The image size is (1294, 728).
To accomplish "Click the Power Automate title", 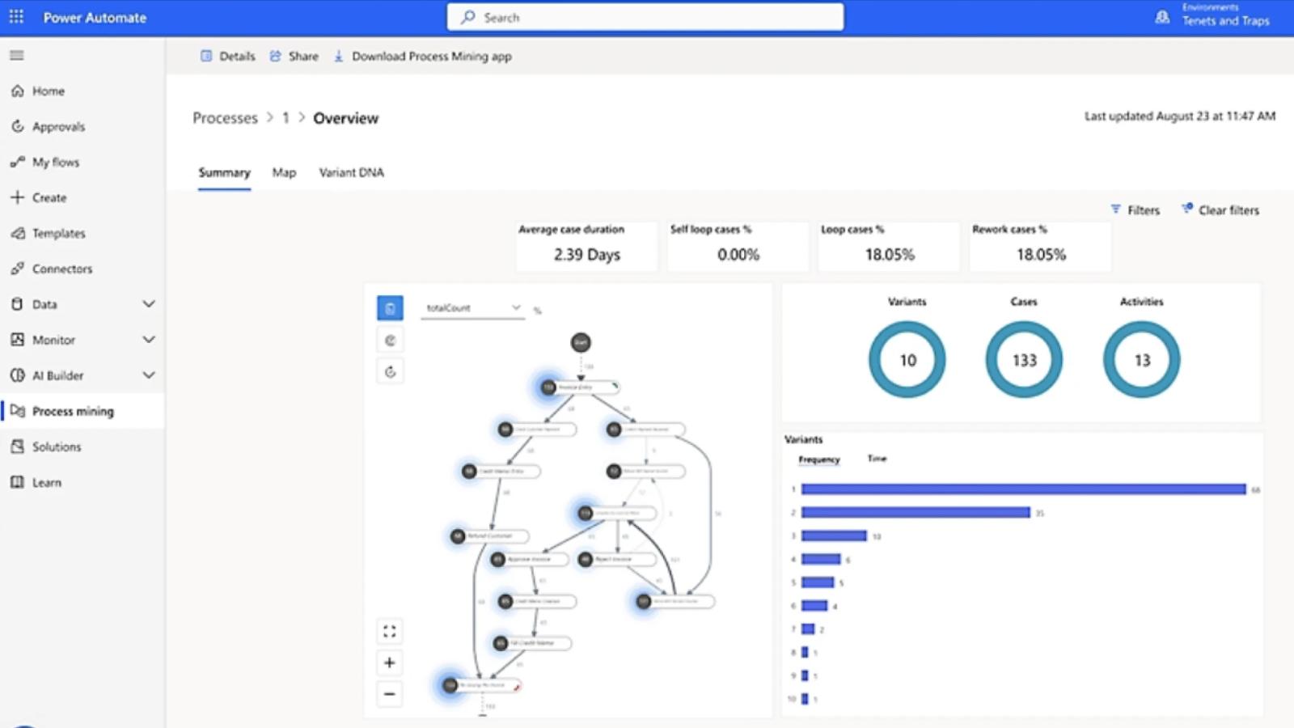I will coord(95,18).
